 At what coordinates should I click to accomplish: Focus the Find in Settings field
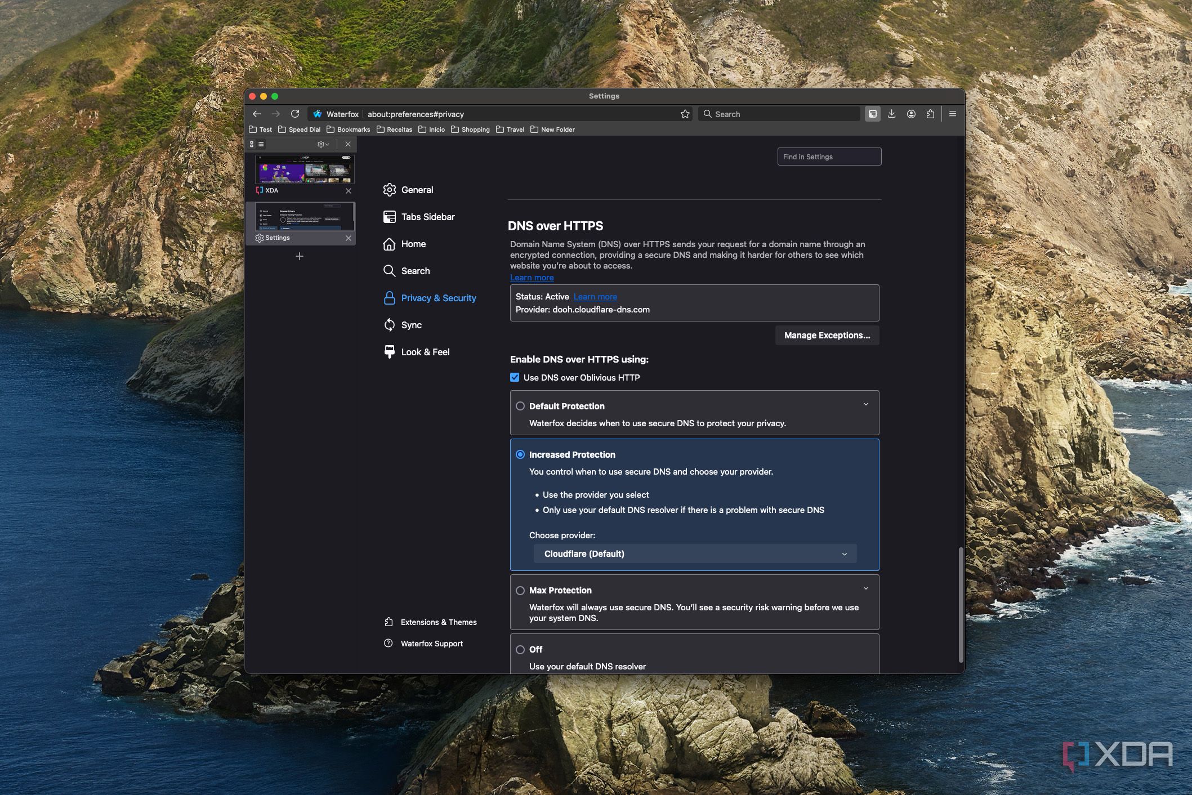click(829, 157)
